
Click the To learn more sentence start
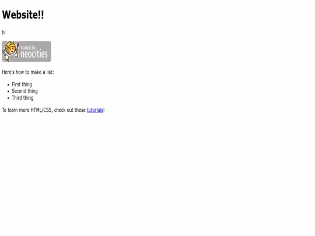pos(16,110)
